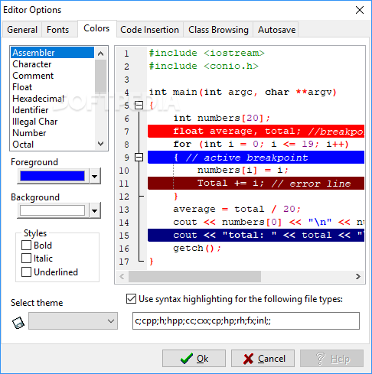Click the for loop line 8 in preview

[x=261, y=144]
